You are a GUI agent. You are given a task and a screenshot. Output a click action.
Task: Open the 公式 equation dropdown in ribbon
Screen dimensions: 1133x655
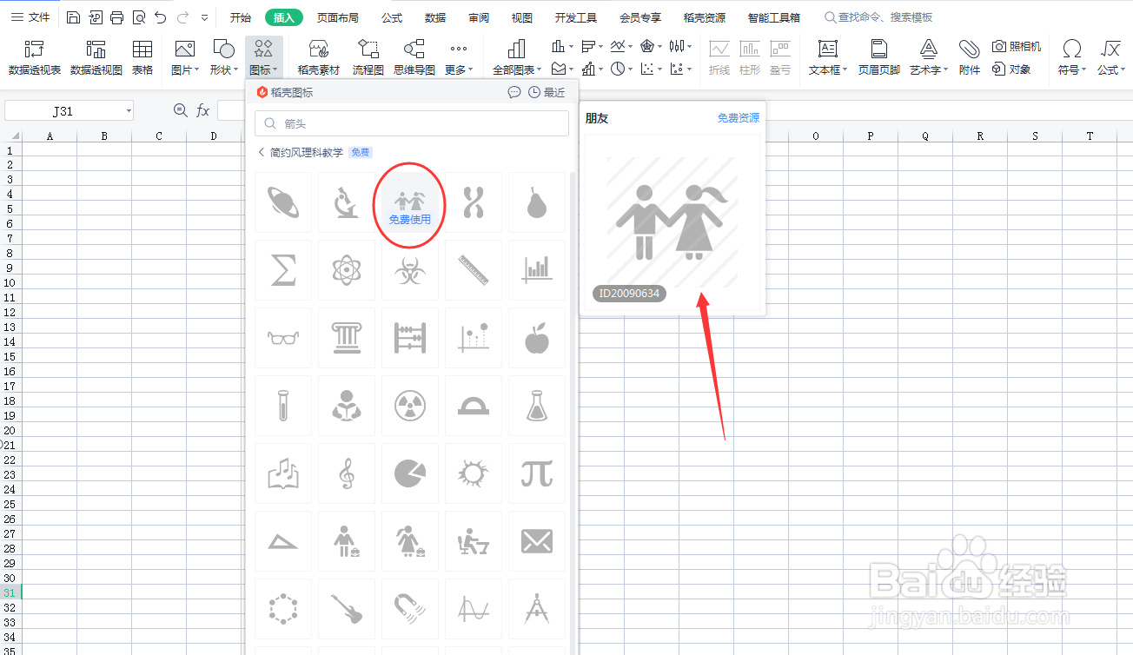(x=1110, y=57)
